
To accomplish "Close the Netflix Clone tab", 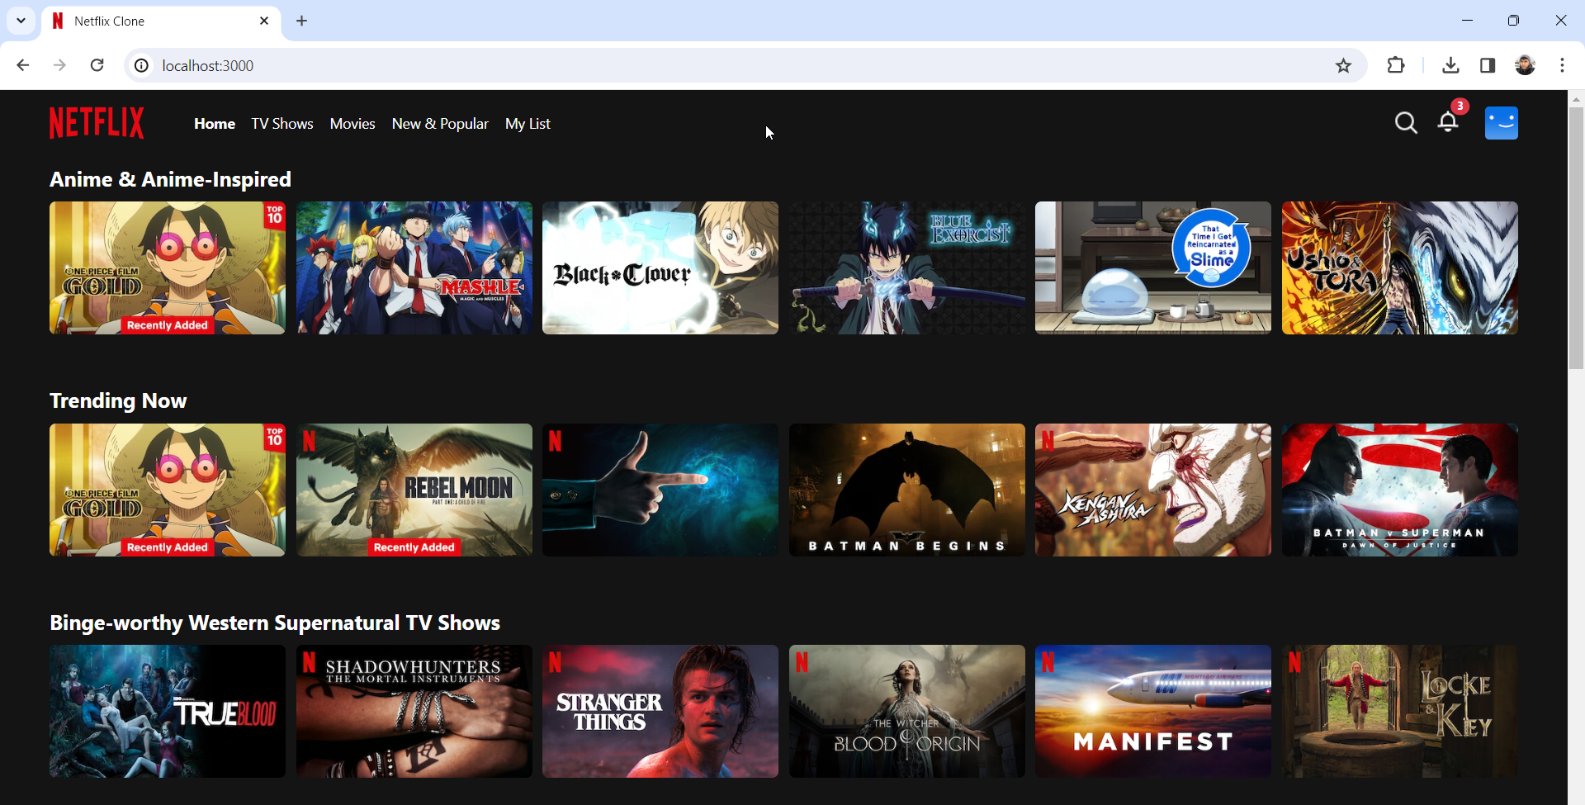I will (264, 21).
